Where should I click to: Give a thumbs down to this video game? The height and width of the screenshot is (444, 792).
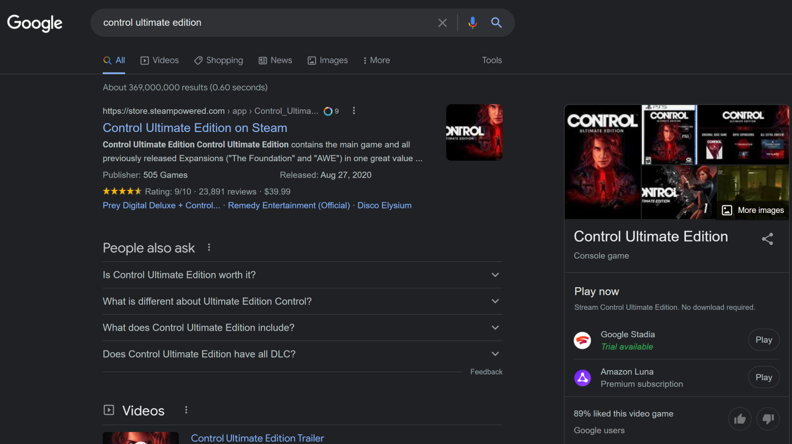(768, 419)
